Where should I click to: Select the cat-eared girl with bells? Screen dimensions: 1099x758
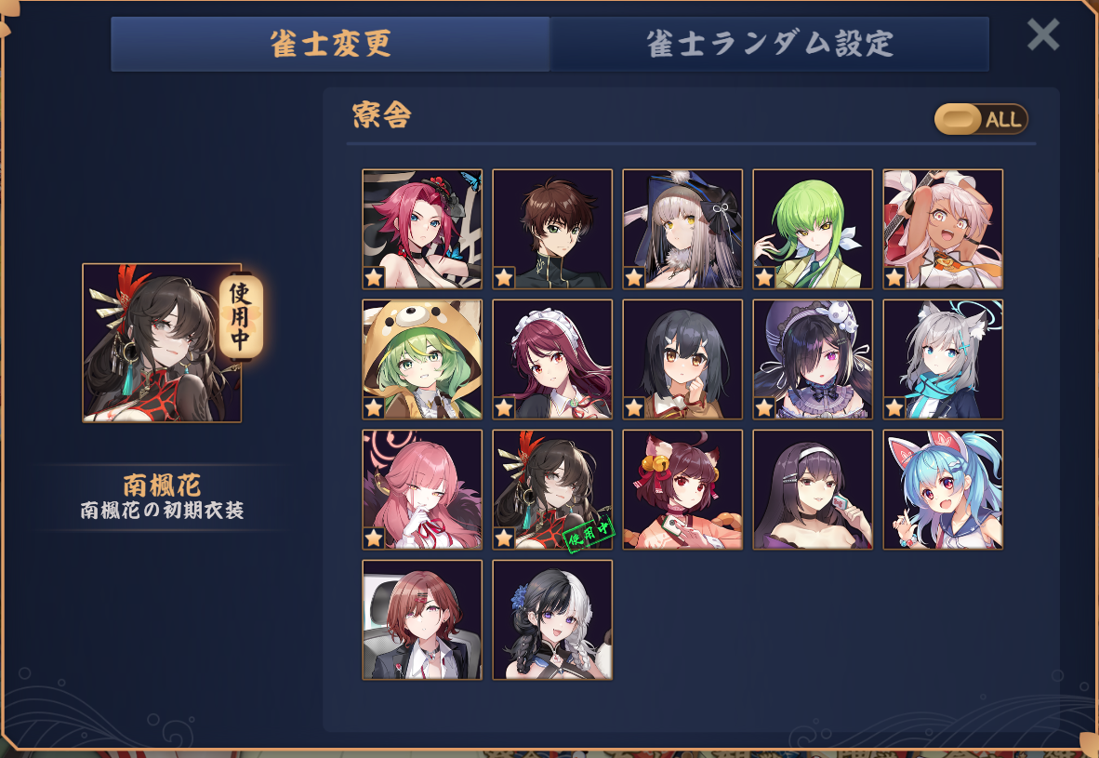(682, 489)
